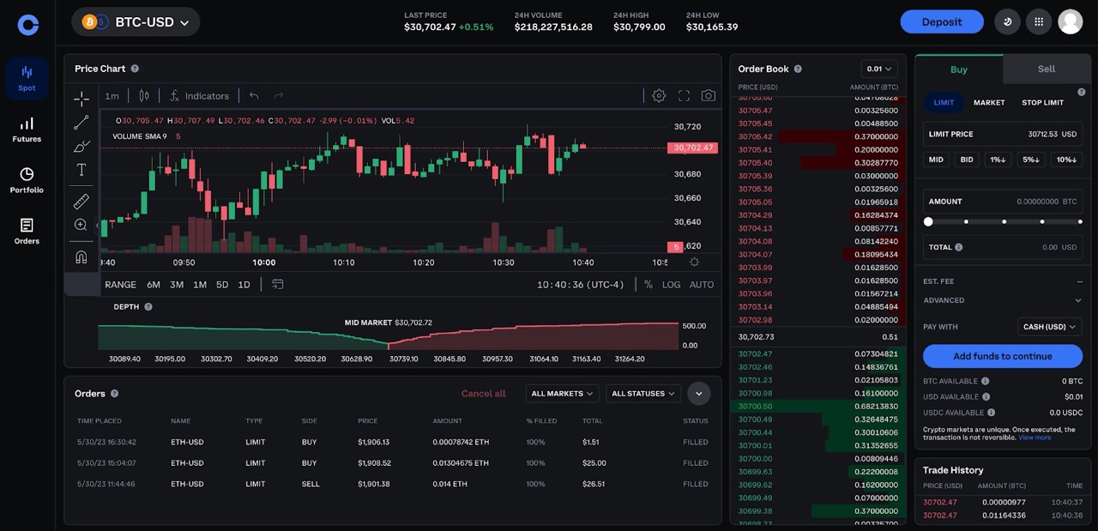1098x531 pixels.
Task: Enable AUTO scale on chart
Action: click(701, 285)
